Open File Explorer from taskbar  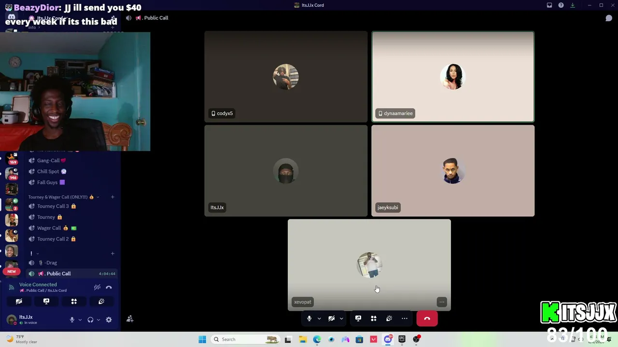[x=303, y=339]
